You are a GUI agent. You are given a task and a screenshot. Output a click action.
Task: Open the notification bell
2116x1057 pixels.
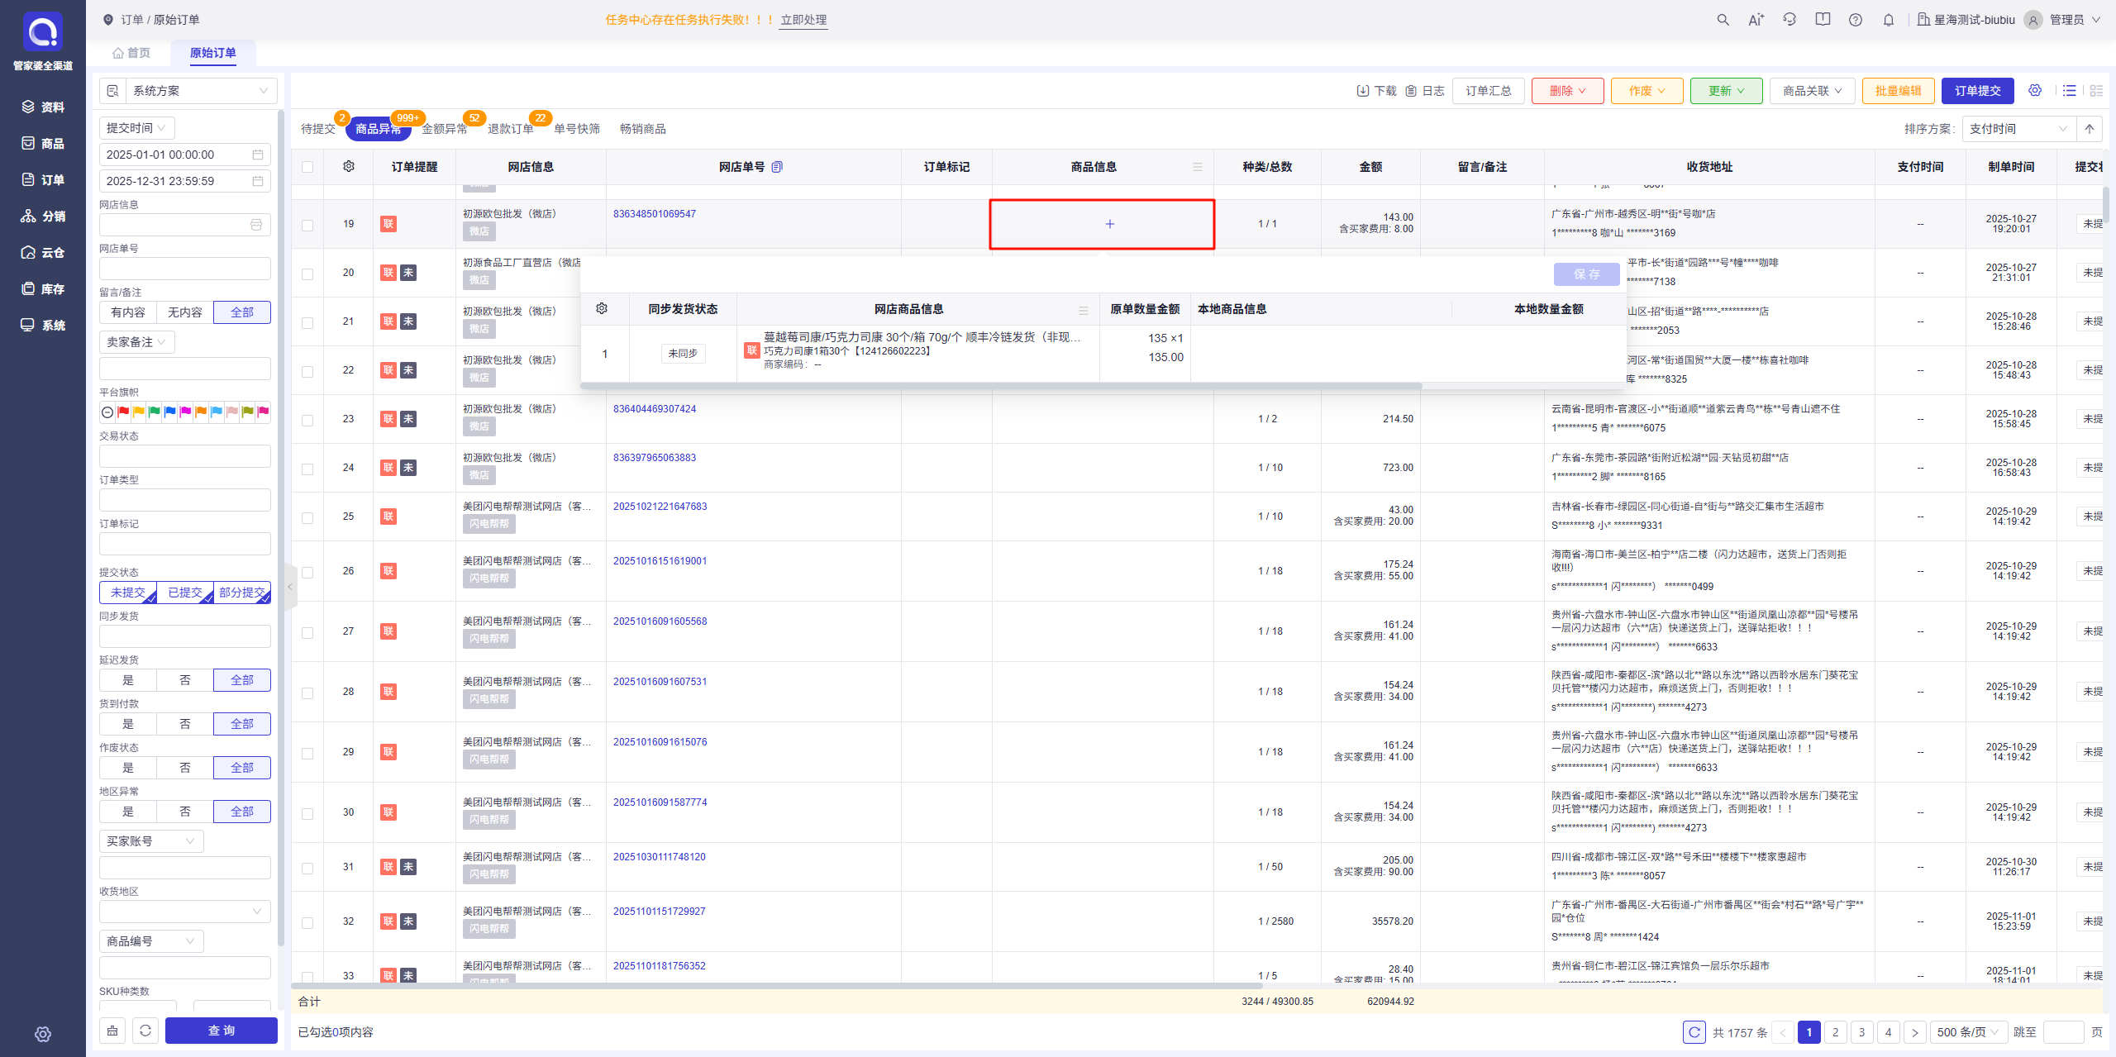pyautogui.click(x=1889, y=20)
